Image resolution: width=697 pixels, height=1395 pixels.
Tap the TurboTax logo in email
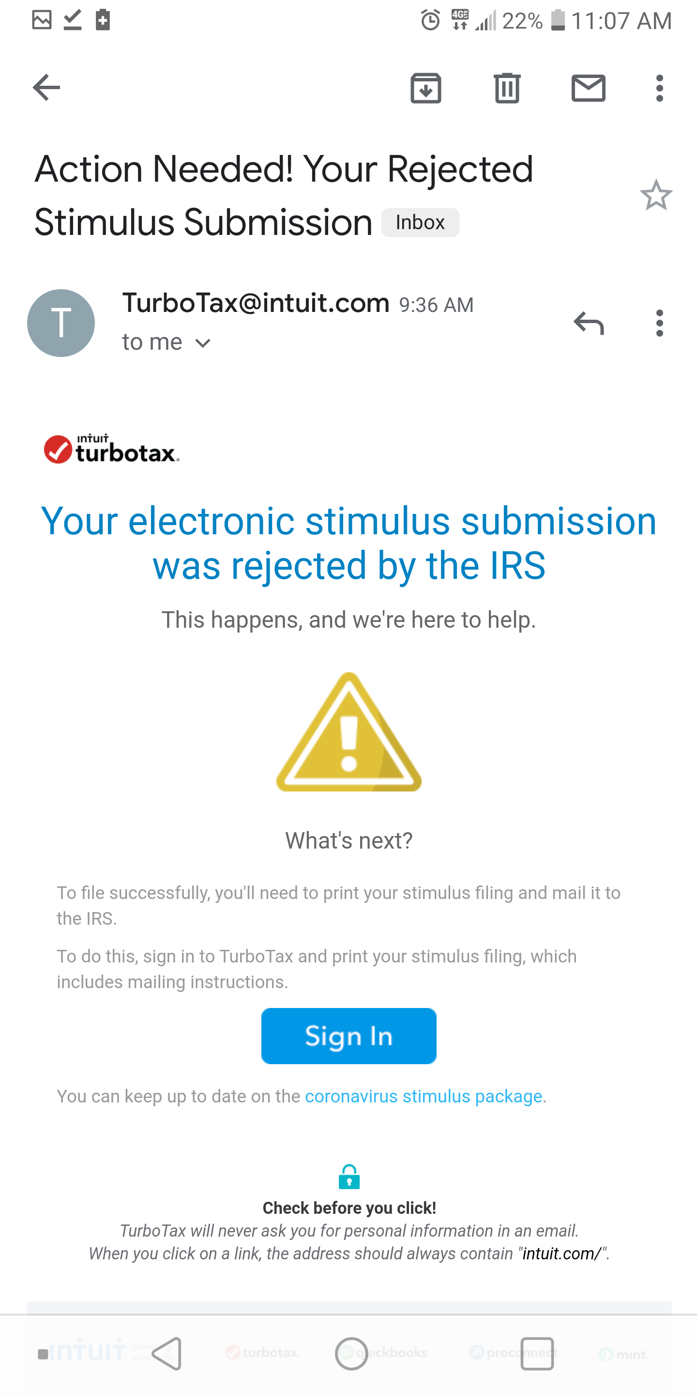click(111, 449)
